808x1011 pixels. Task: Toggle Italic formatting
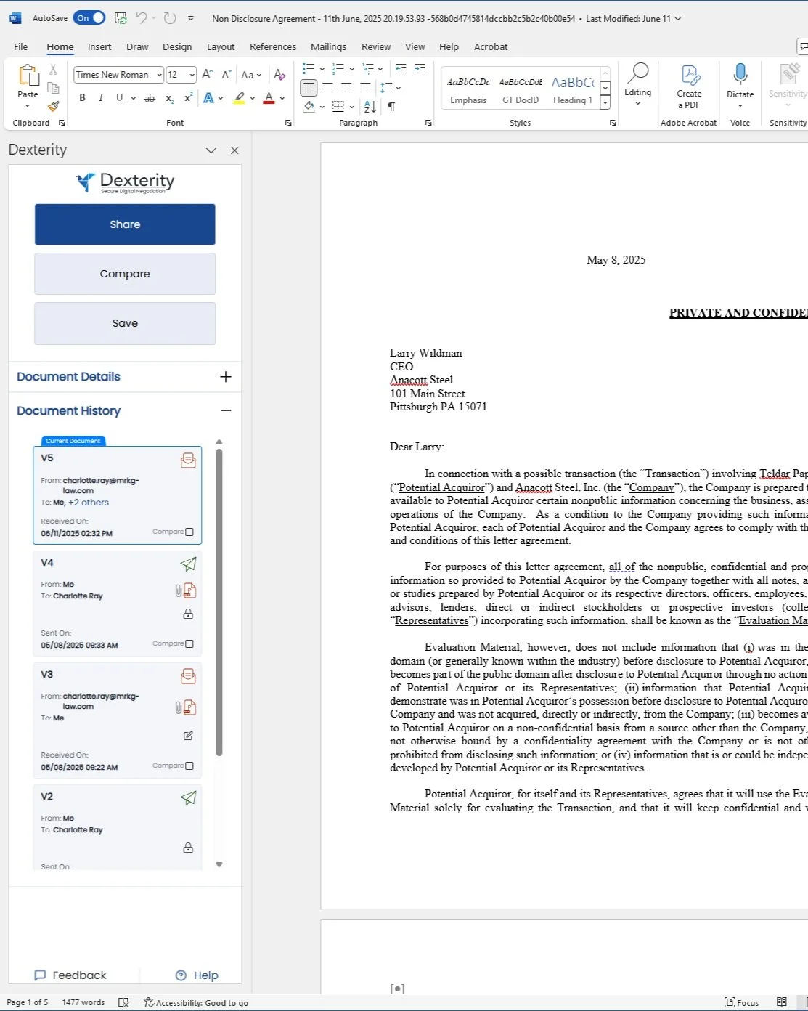pos(100,98)
